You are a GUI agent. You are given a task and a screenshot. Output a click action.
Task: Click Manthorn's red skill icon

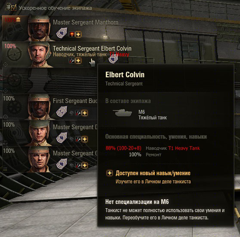[x=72, y=34]
